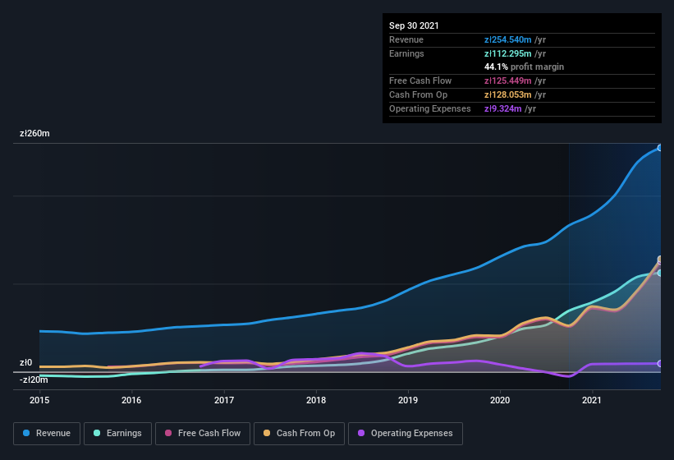Viewport: 674px width, 460px height.
Task: Click the zł125.449m free cash flow value
Action: coord(507,80)
